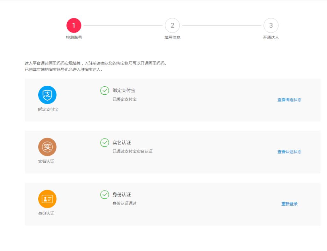Screen dimensions: 327x251
Task: Click the orange ID card 身份认证 icon
Action: point(47,199)
